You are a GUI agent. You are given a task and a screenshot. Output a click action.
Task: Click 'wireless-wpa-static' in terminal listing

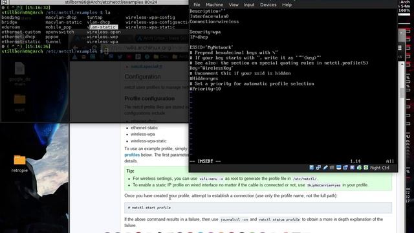[x=150, y=27]
